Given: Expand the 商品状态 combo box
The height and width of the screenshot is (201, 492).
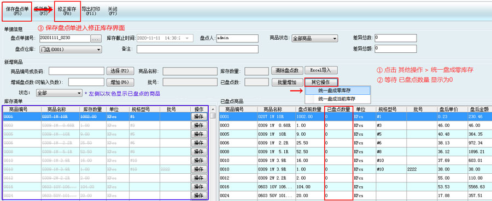Looking at the screenshot, I should [x=335, y=39].
